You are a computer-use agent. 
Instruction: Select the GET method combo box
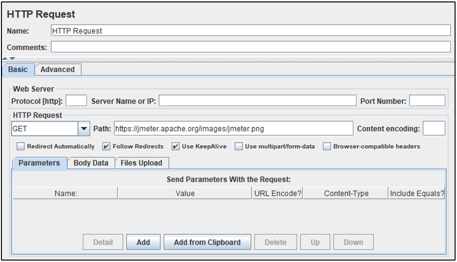point(44,129)
